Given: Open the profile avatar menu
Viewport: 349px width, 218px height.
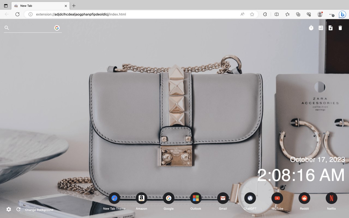Looking at the screenshot, I should pyautogui.click(x=320, y=14).
